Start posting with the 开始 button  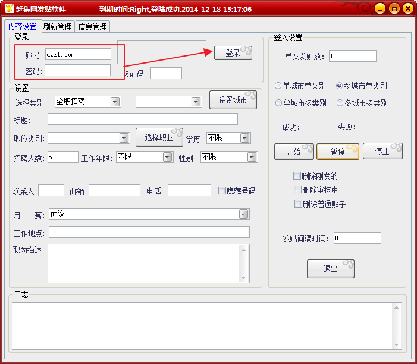pos(294,152)
